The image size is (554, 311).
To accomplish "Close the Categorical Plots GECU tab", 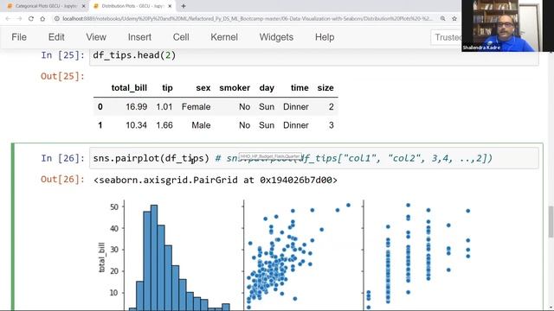I will pyautogui.click(x=84, y=6).
